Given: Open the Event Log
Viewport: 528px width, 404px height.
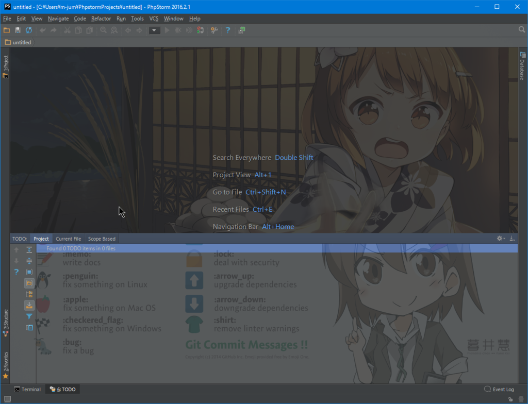Looking at the screenshot, I should (x=499, y=390).
